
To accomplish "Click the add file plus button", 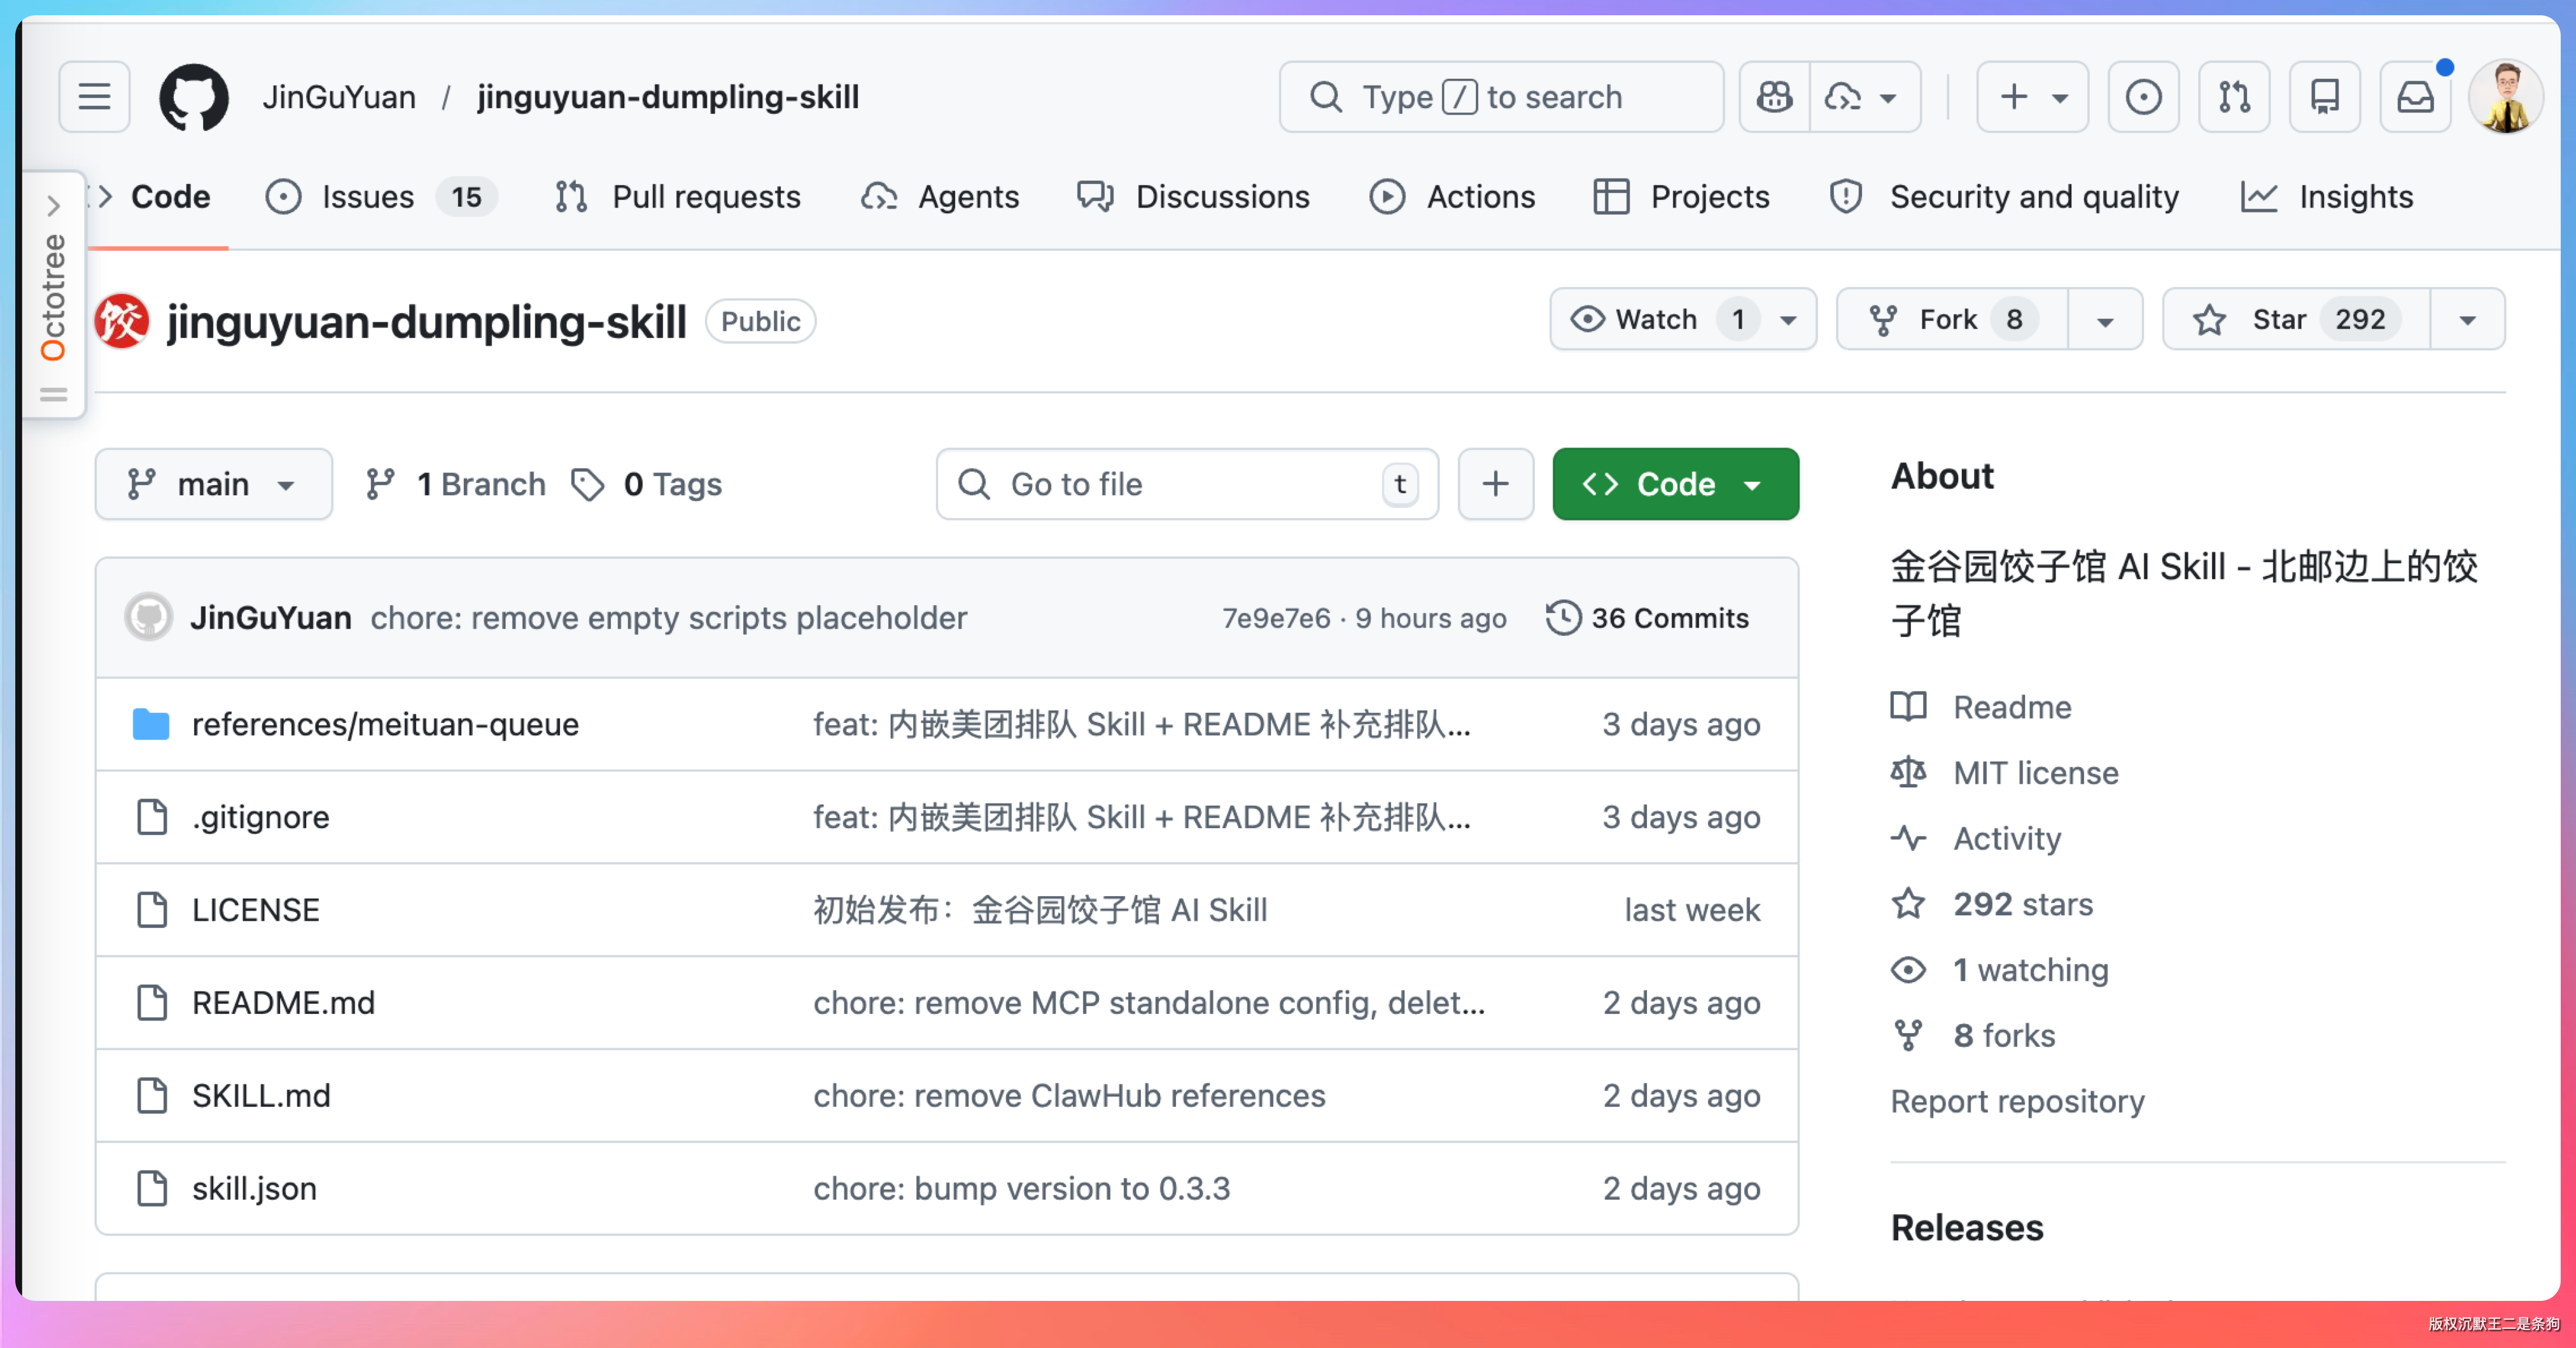I will 1495,484.
